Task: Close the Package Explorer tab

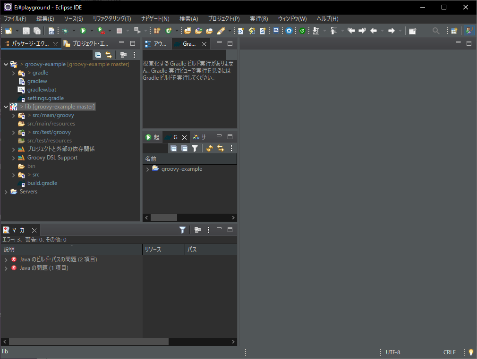Action: [55, 44]
